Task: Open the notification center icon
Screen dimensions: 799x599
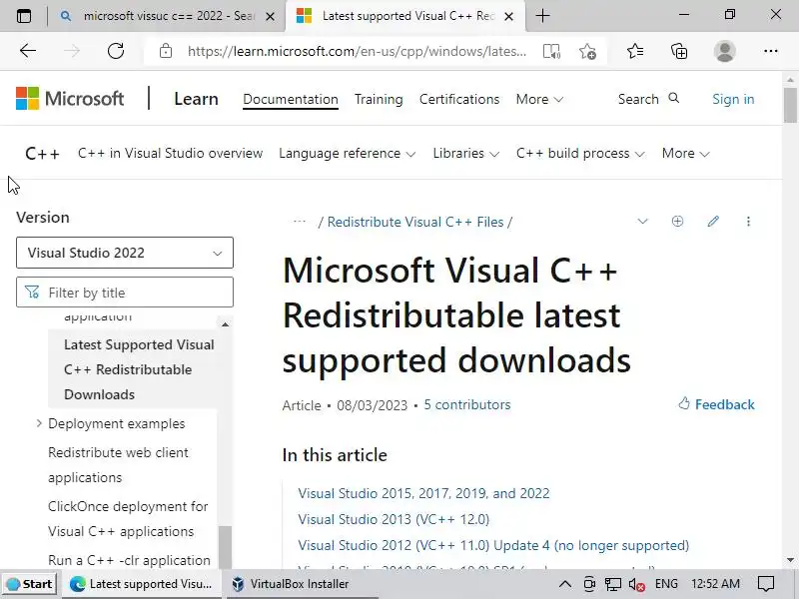Action: [x=766, y=584]
